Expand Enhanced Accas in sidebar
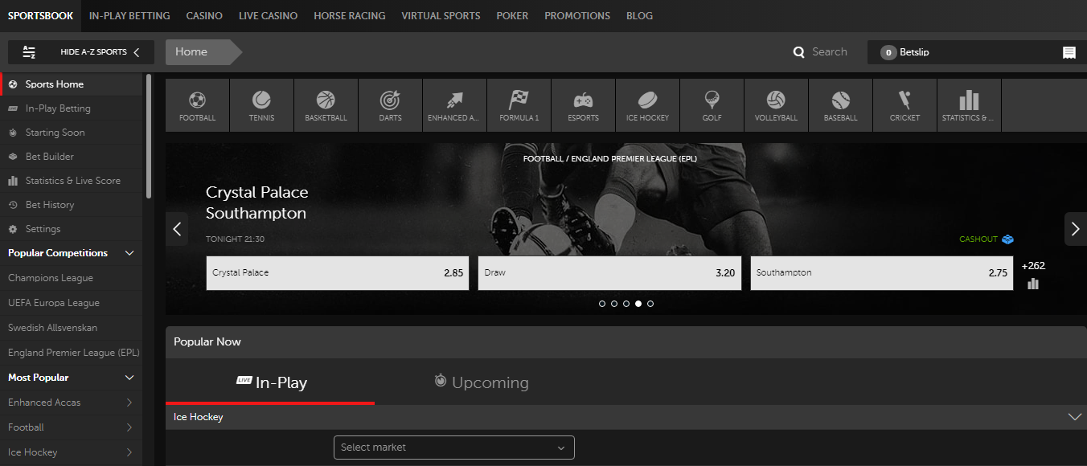Viewport: 1087px width, 466px height. (129, 403)
